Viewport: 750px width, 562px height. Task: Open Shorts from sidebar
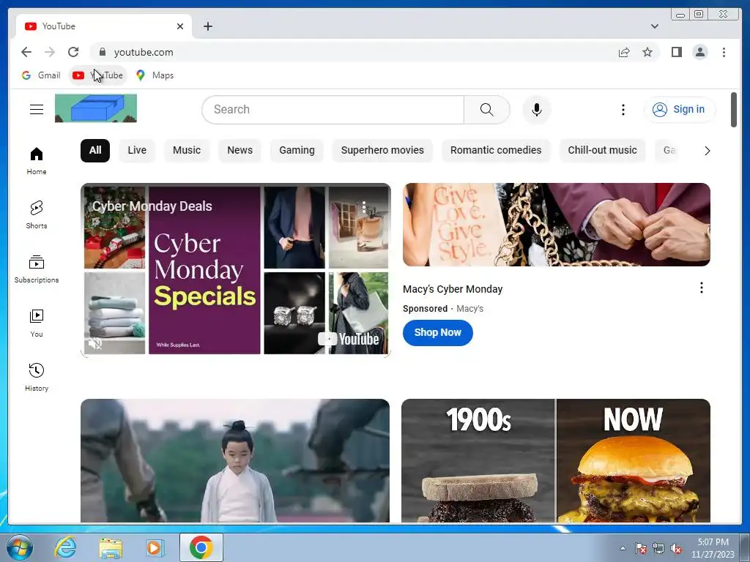pyautogui.click(x=37, y=215)
